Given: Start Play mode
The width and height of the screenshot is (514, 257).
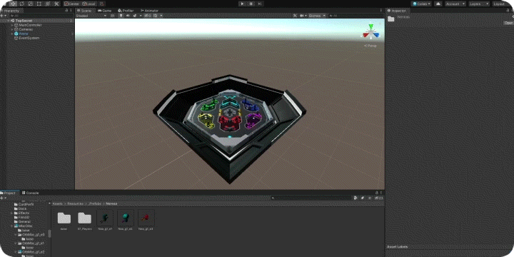Looking at the screenshot, I should point(243,4).
